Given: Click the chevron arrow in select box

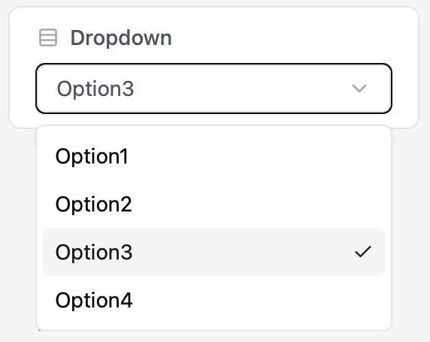Looking at the screenshot, I should (359, 88).
